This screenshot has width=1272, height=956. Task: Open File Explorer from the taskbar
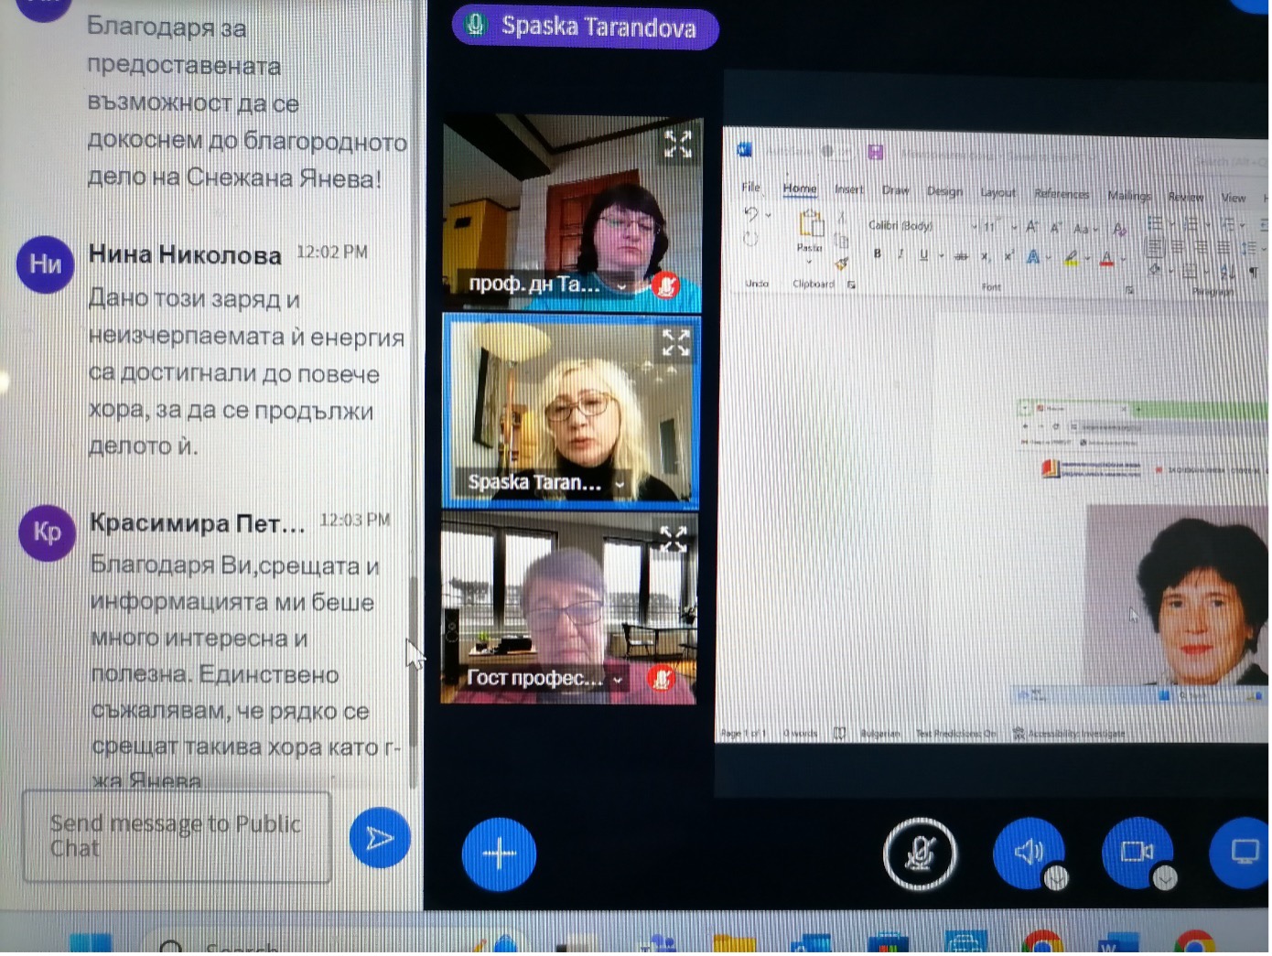tap(733, 943)
